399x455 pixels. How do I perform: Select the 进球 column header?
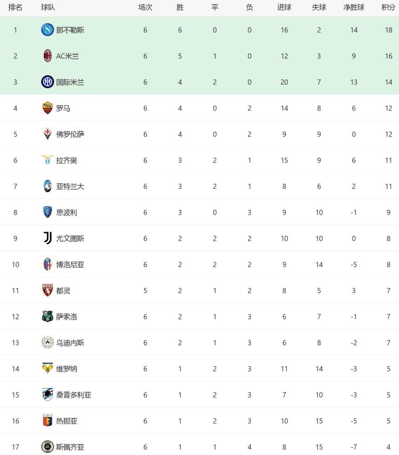tap(284, 7)
